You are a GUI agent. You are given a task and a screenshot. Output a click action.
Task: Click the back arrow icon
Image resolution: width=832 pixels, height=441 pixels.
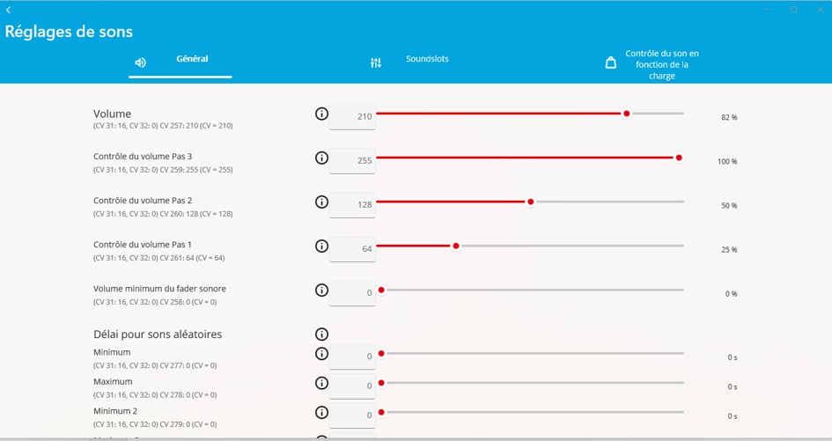[9, 10]
